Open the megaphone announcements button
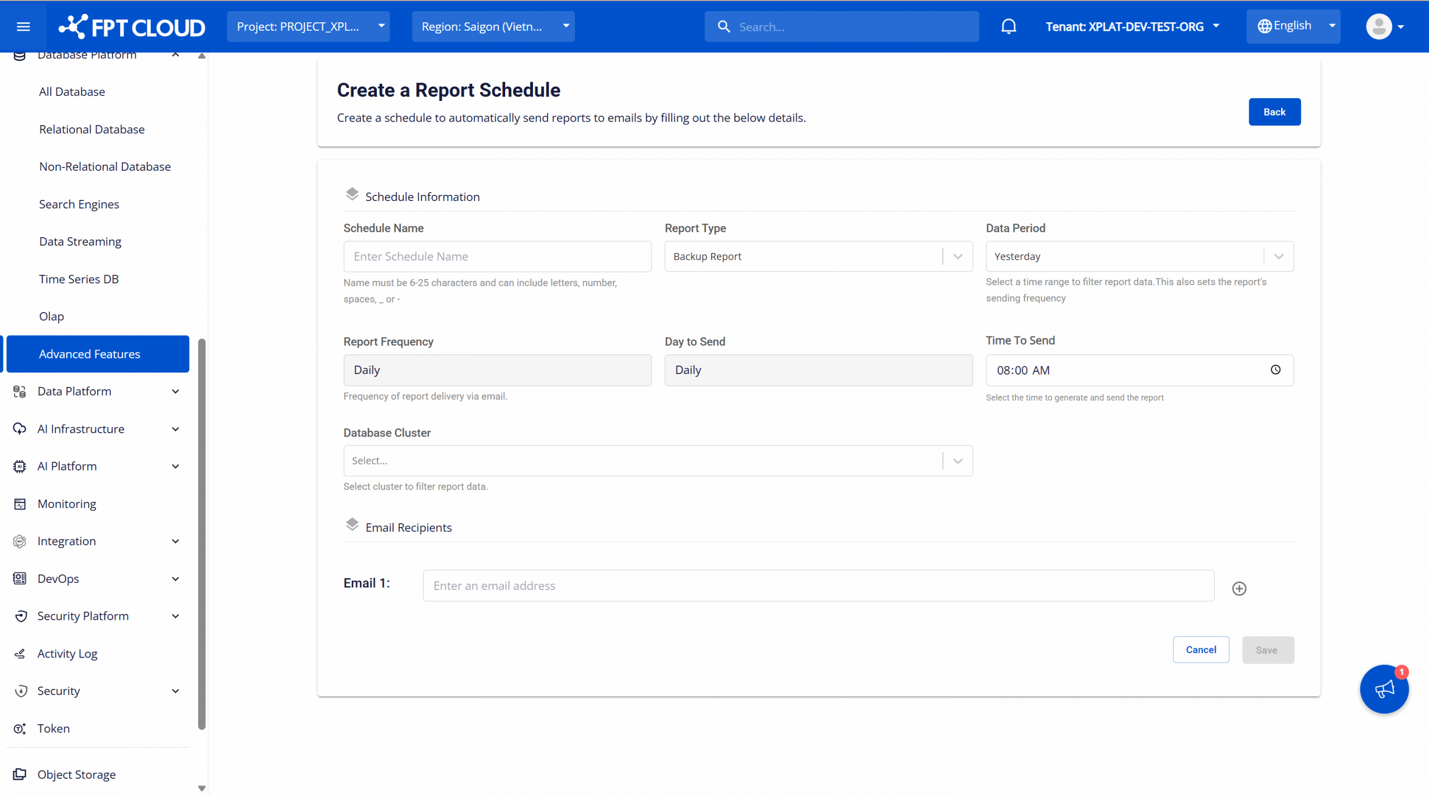 (x=1384, y=689)
